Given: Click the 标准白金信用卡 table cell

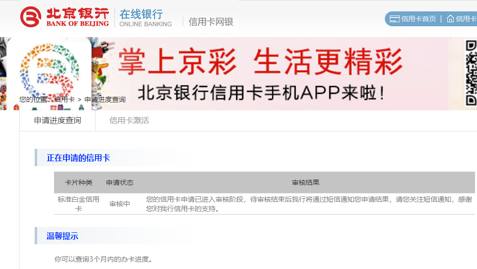Looking at the screenshot, I should click(x=78, y=204).
